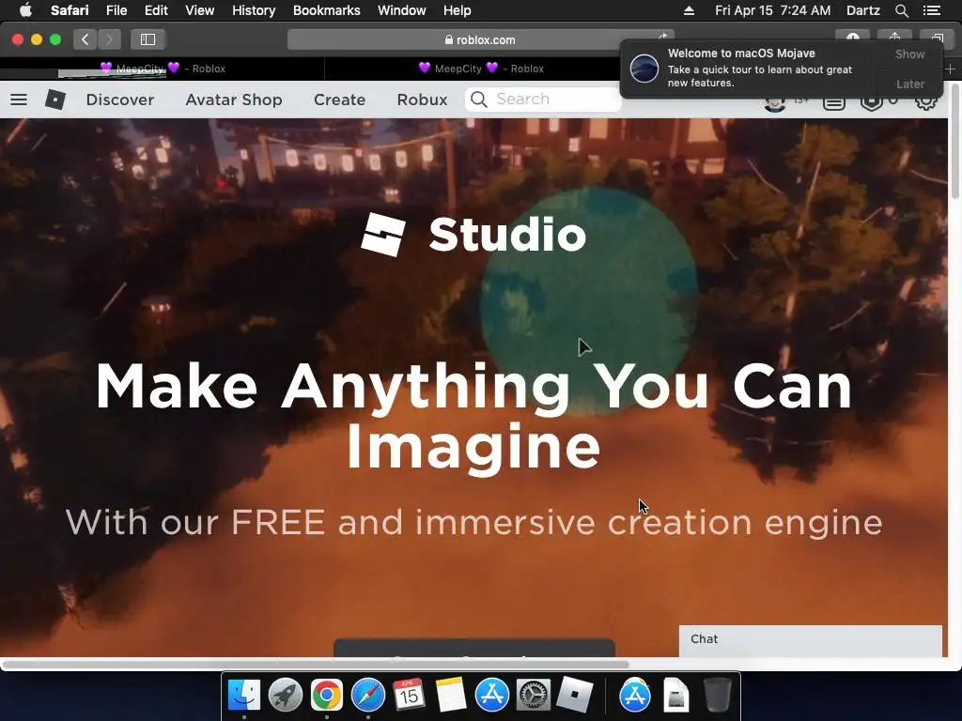
Task: Click the Roblox Search field
Action: 543,100
